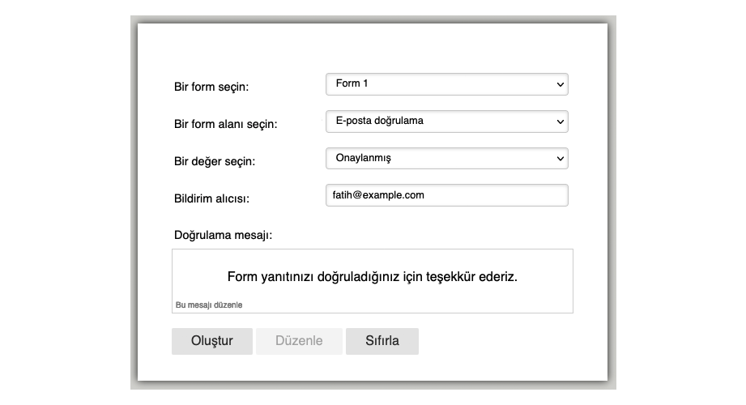Click the 'Bildirim alıcısı:' label
Screen dimensions: 746x405
211,198
